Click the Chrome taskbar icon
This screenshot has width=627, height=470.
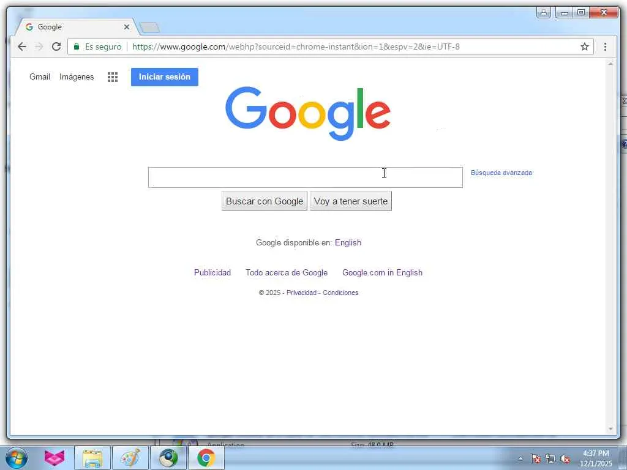click(x=206, y=458)
